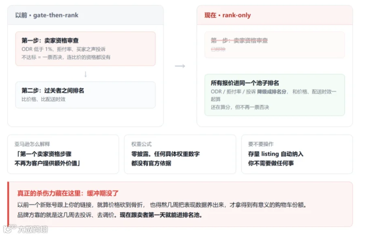Click the bold '现在跟卖者第一天就能进排名池。' sentence
365x236 pixels.
point(161,215)
